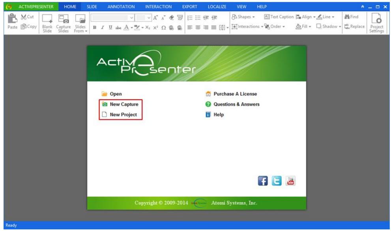Open the Shadow dropdown
This screenshot has width=391, height=231.
[x=328, y=26]
